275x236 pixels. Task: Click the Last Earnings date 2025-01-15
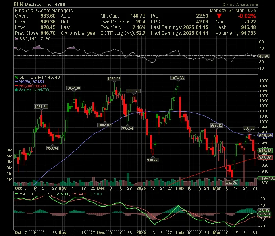pos(196,27)
